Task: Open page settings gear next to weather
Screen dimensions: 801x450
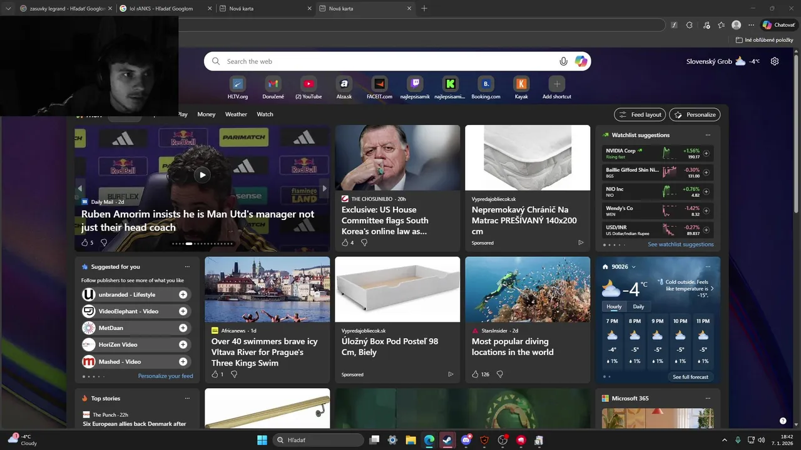Action: point(775,61)
